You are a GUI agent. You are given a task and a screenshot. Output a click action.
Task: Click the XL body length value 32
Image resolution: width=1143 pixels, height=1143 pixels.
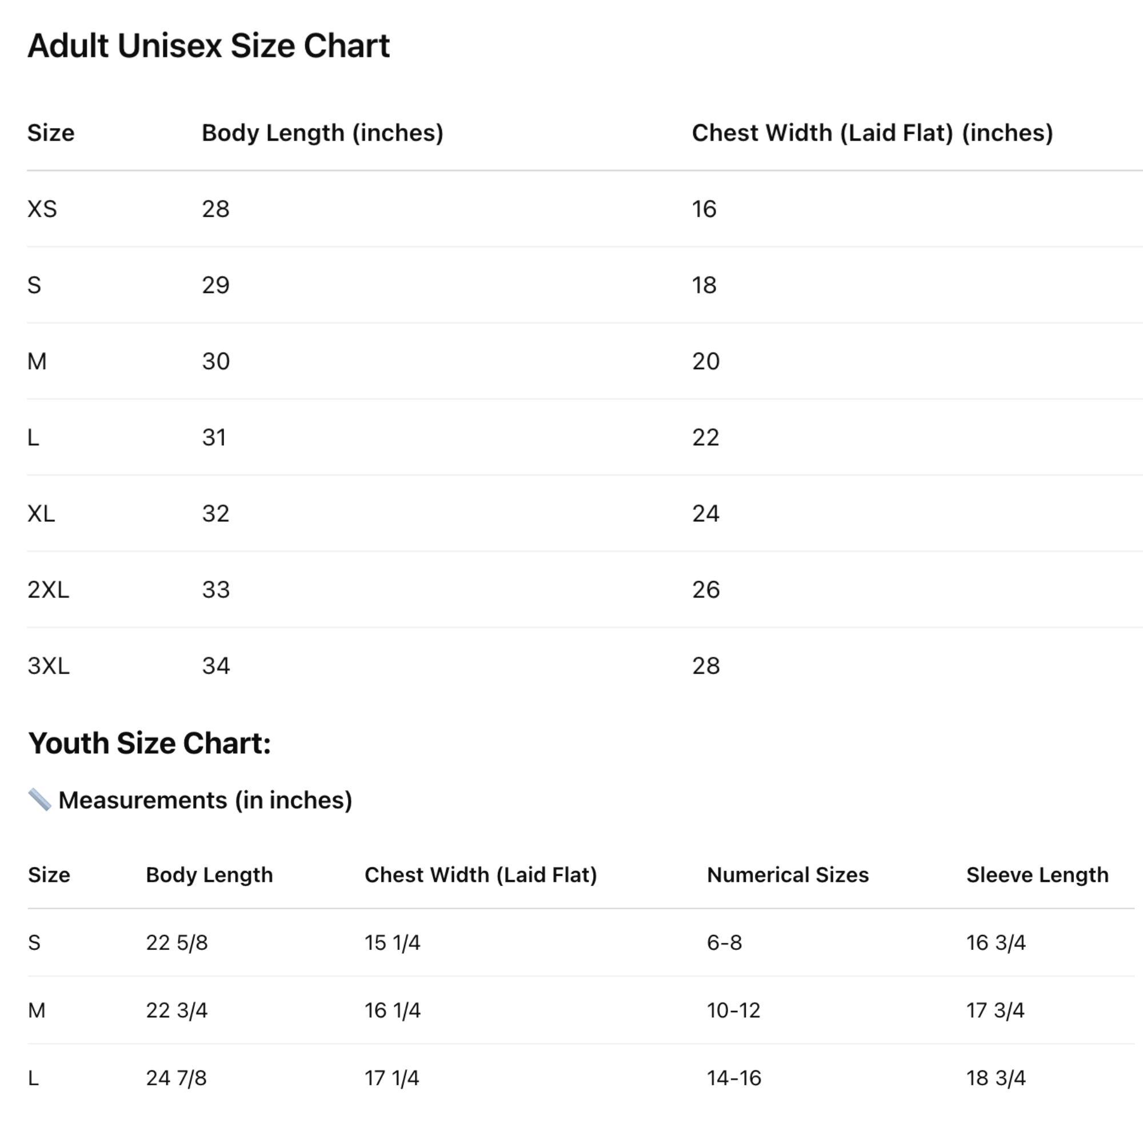(x=215, y=514)
